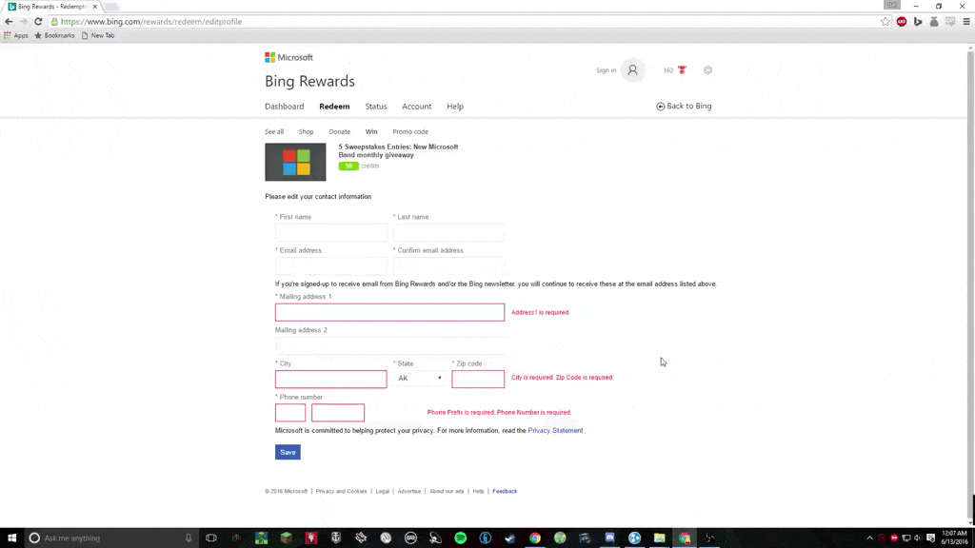
Task: Open the settings gear icon in header
Action: click(x=707, y=70)
